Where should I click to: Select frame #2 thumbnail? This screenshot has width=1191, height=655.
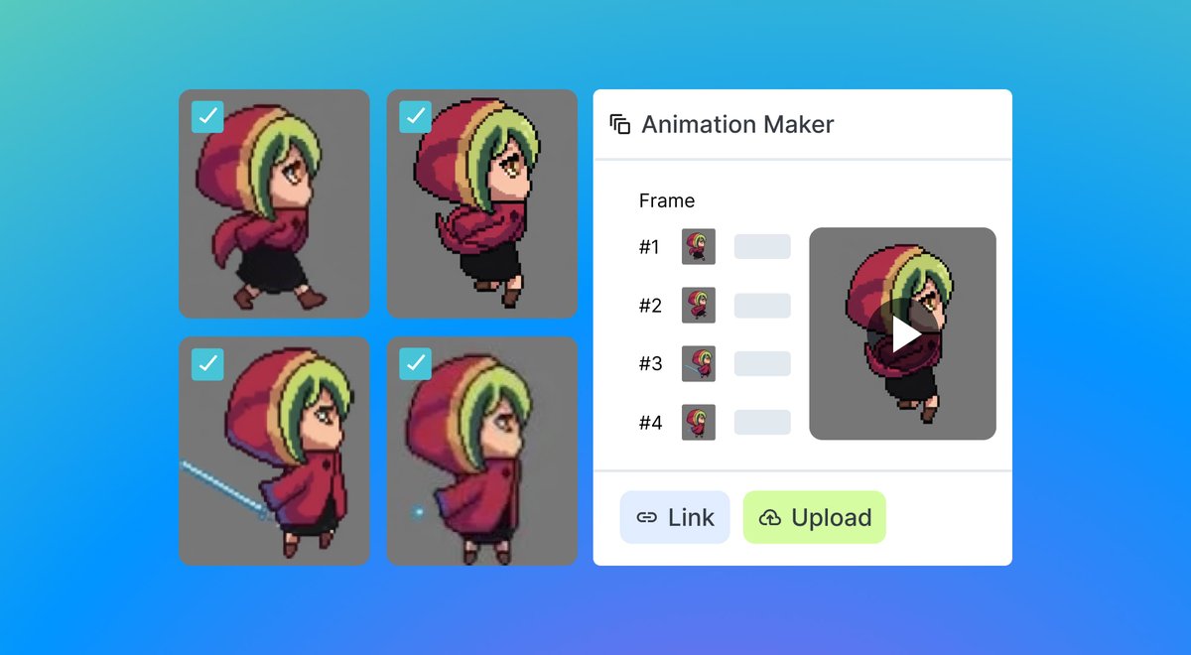point(699,306)
